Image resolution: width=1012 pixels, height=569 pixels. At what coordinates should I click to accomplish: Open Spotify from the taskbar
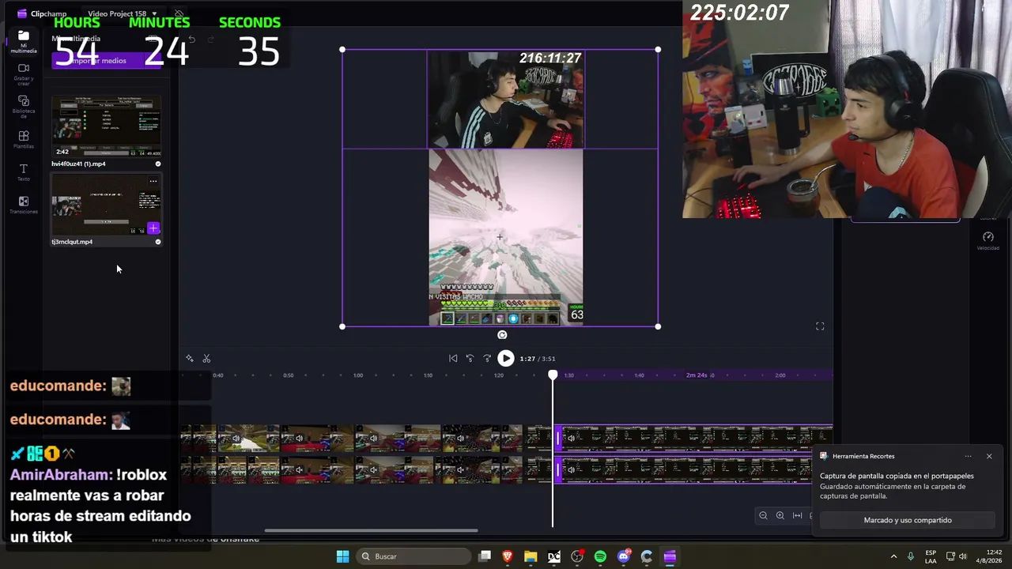click(600, 556)
